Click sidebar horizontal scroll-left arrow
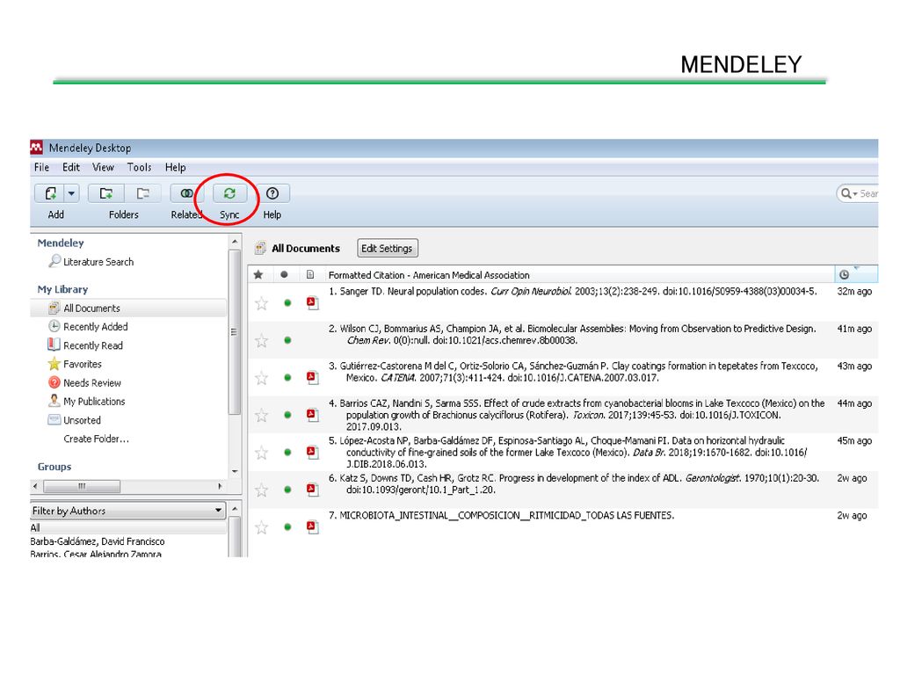900x675 pixels. (x=36, y=486)
